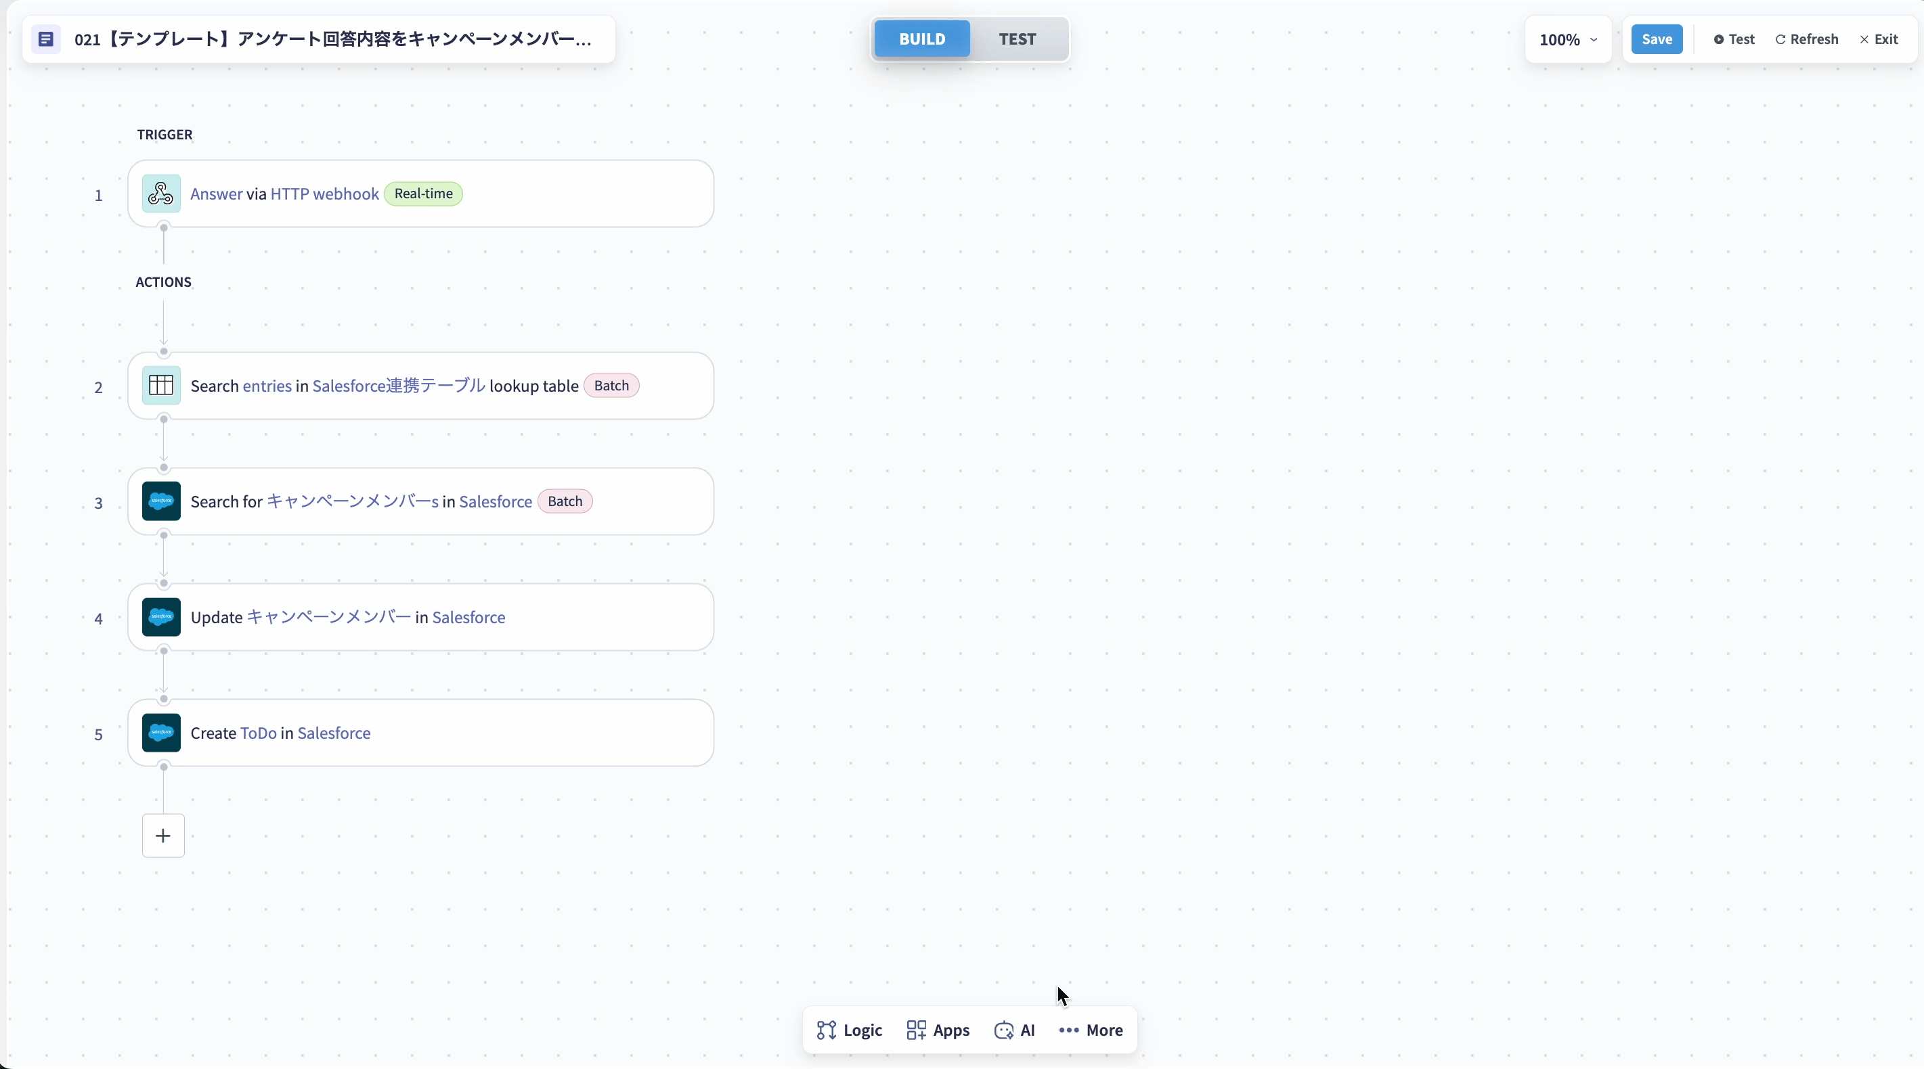Select the step number 2 label
The image size is (1924, 1069).
coord(98,388)
